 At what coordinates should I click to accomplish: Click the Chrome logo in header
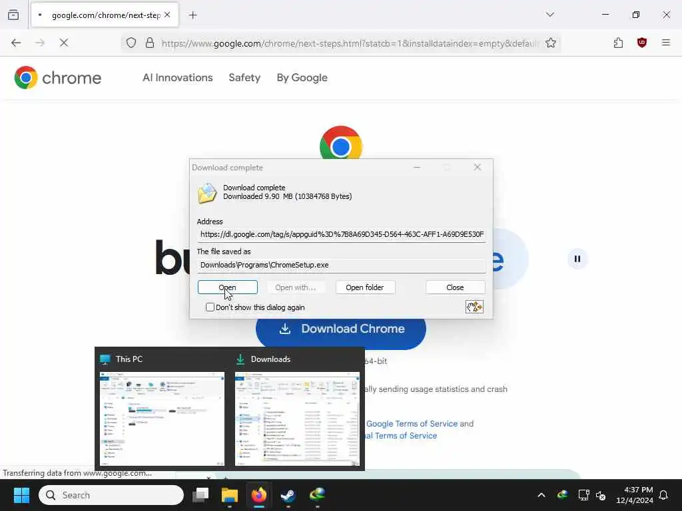[x=57, y=78]
